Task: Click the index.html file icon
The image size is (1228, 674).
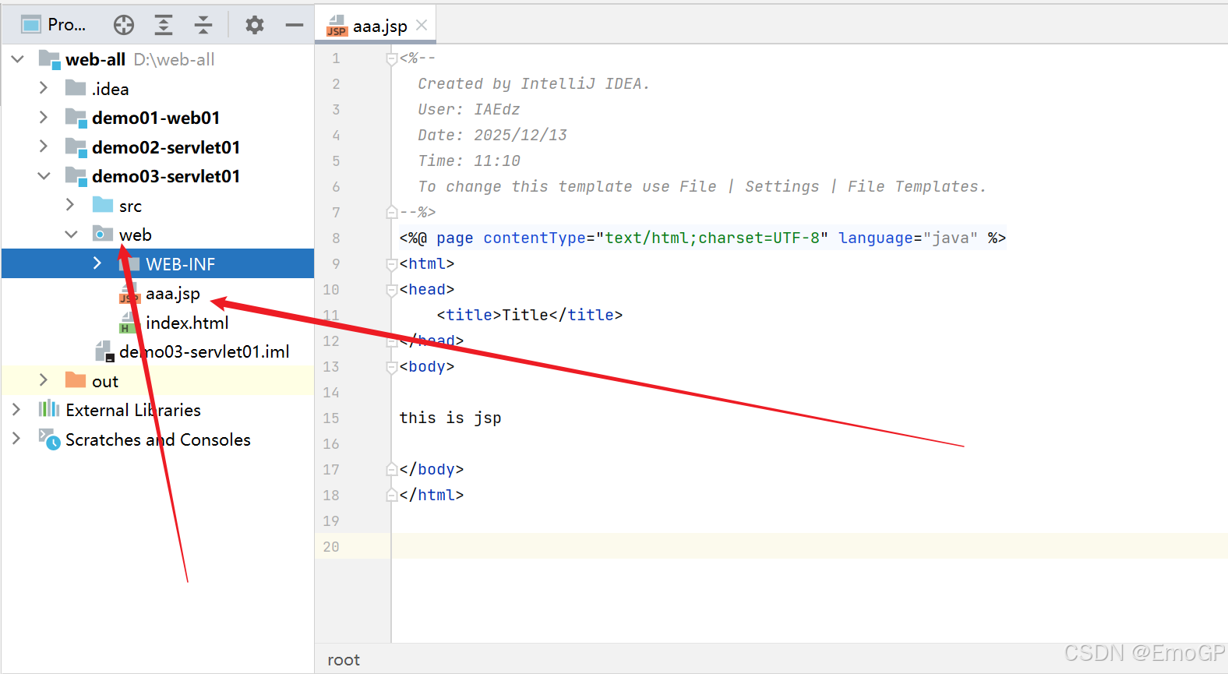Action: [129, 323]
